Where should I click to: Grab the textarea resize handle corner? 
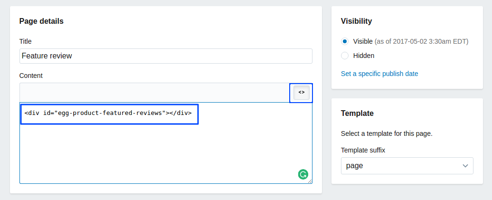click(310, 181)
